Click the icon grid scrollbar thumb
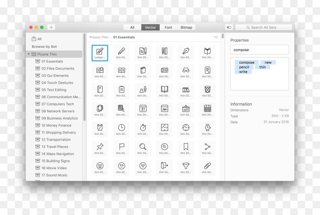 (x=223, y=36)
